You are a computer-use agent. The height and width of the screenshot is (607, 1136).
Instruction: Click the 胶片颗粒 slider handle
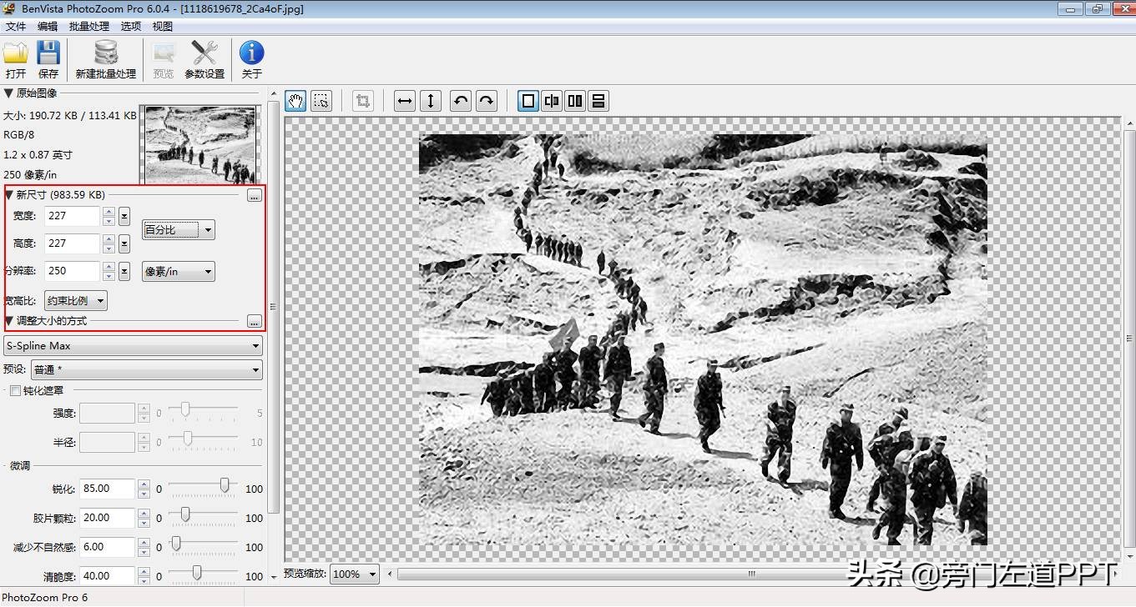pyautogui.click(x=184, y=514)
